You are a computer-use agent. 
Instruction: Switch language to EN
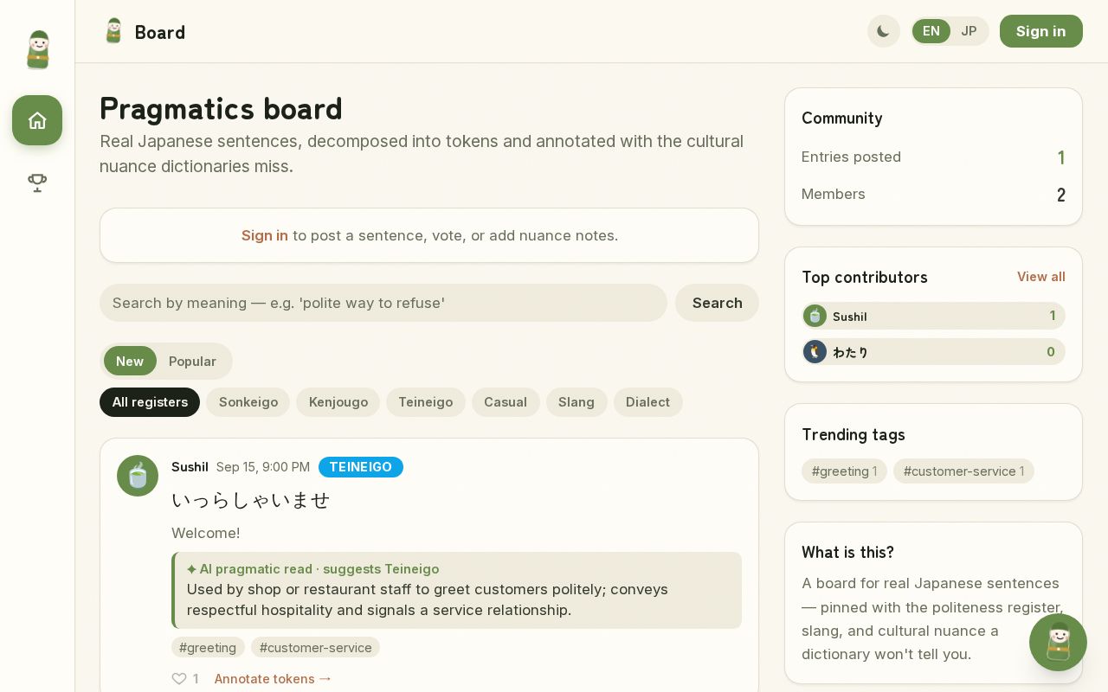pos(931,31)
